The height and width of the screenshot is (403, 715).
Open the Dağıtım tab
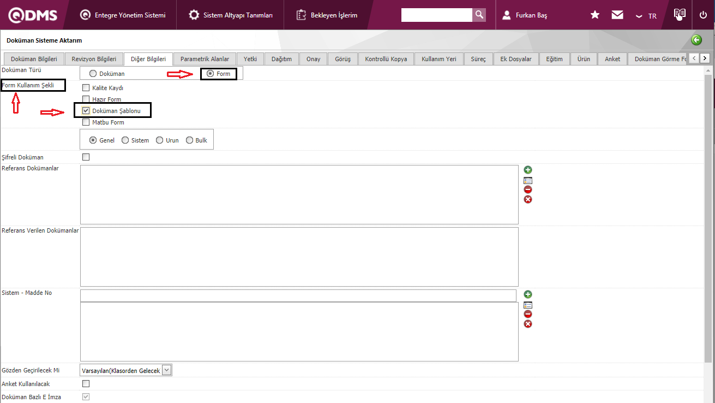point(282,59)
